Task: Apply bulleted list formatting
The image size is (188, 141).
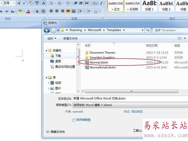Action: (52, 3)
